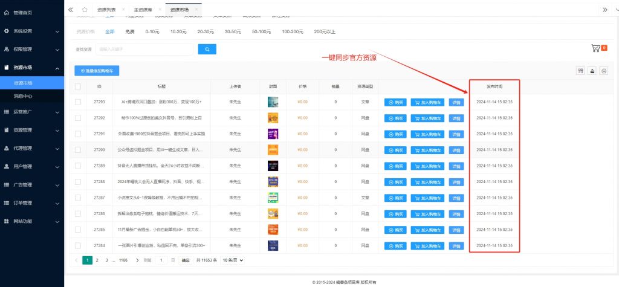
Task: Close the 资源列表 tab with its X
Action: click(123, 9)
